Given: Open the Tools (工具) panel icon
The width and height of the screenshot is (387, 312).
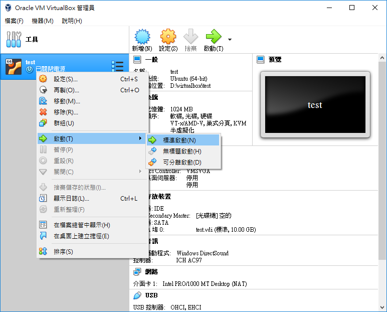Looking at the screenshot, I should coord(14,39).
